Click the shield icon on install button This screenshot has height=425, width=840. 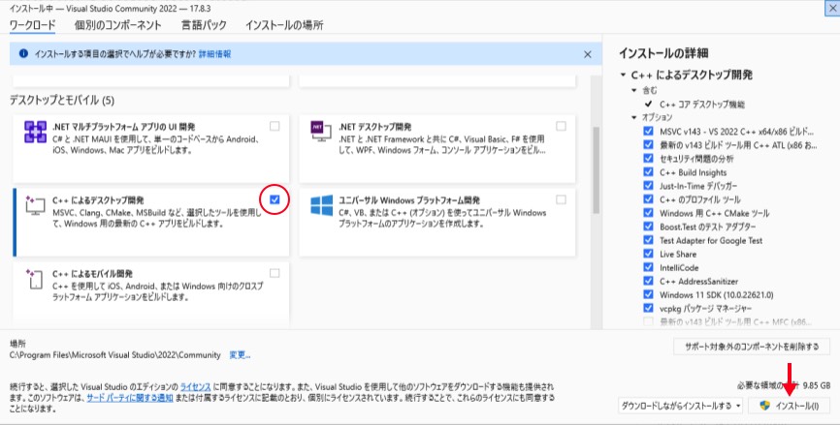click(764, 405)
